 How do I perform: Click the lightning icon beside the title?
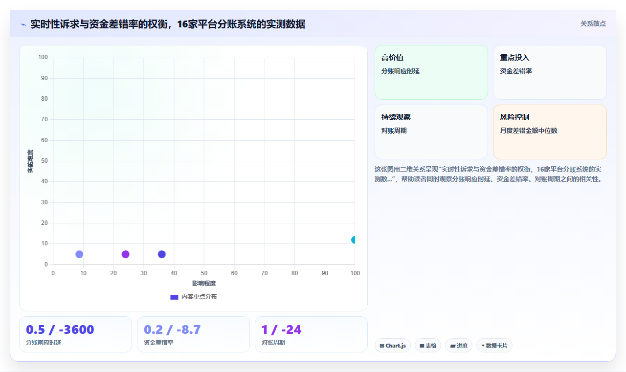[x=23, y=24]
